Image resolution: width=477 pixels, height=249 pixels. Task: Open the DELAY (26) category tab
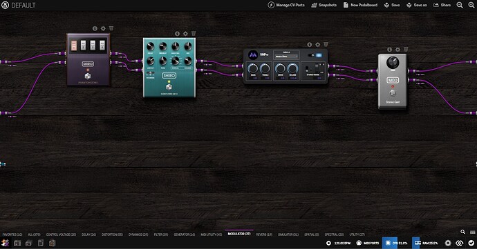[88, 235]
